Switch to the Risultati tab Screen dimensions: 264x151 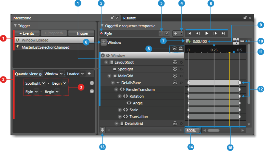(x=130, y=18)
